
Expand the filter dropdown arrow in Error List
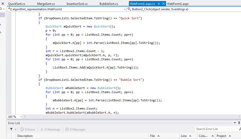16,129
